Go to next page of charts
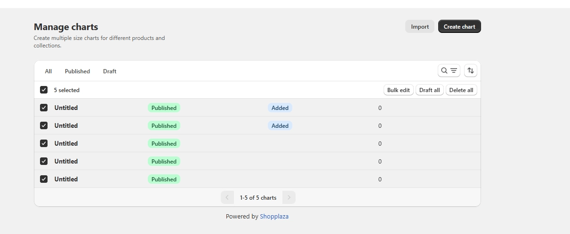570x234 pixels. pos(289,197)
